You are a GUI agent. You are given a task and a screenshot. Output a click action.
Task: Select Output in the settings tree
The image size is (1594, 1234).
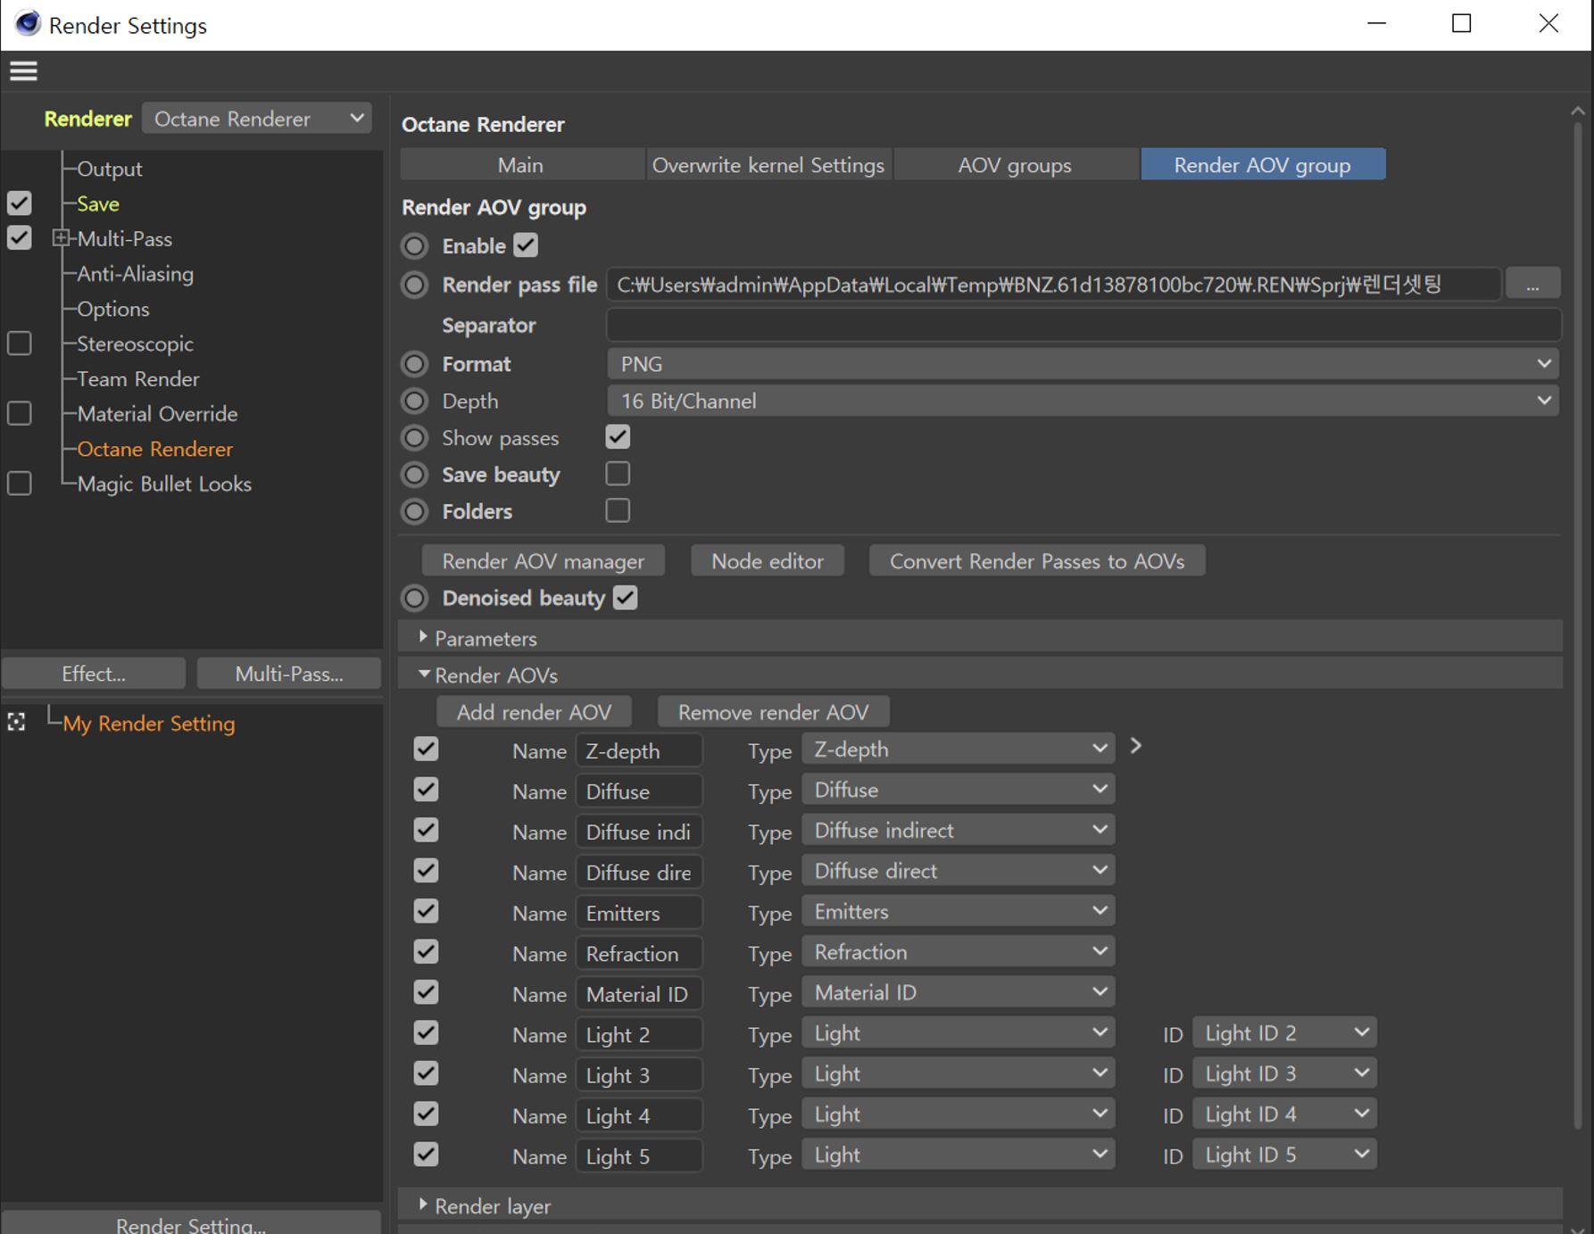pyautogui.click(x=110, y=169)
